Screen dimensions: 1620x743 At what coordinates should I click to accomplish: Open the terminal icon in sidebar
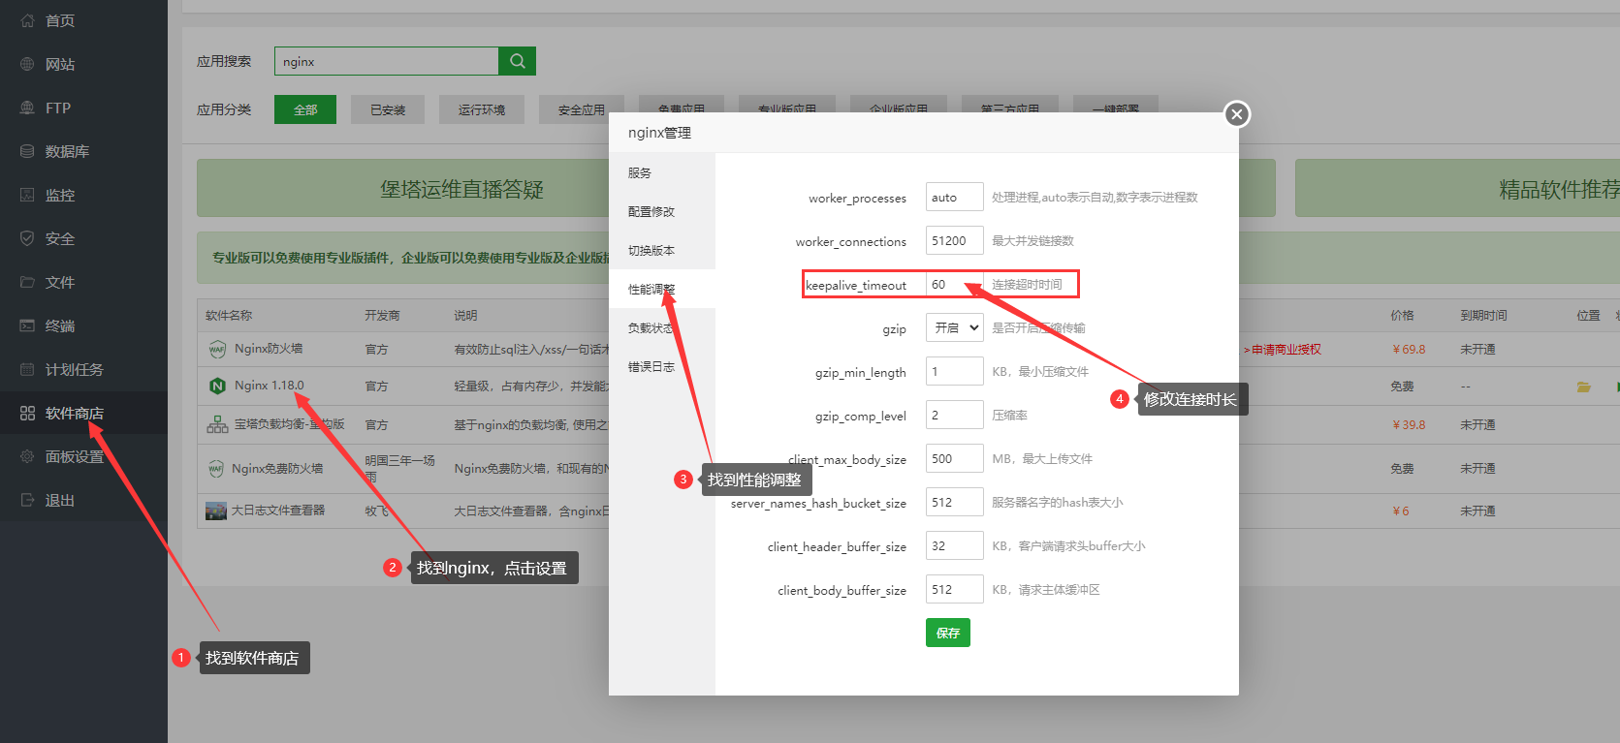pos(27,325)
